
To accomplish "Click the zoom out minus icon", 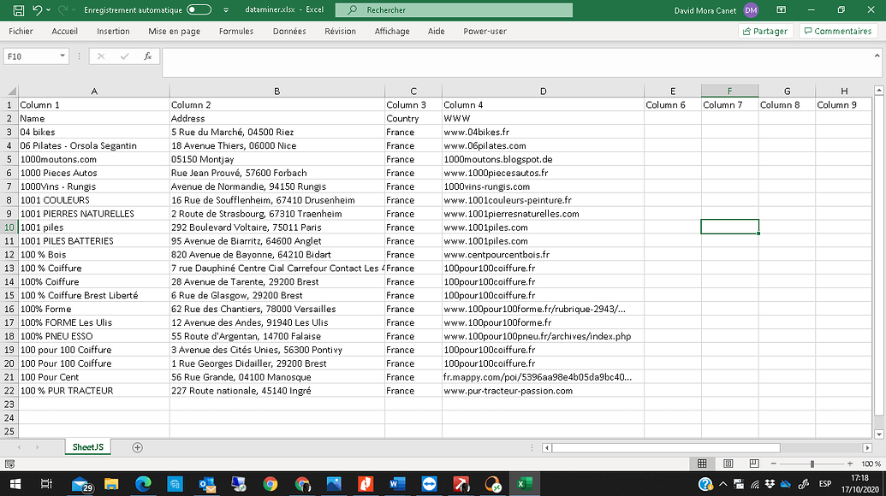I will (x=774, y=464).
